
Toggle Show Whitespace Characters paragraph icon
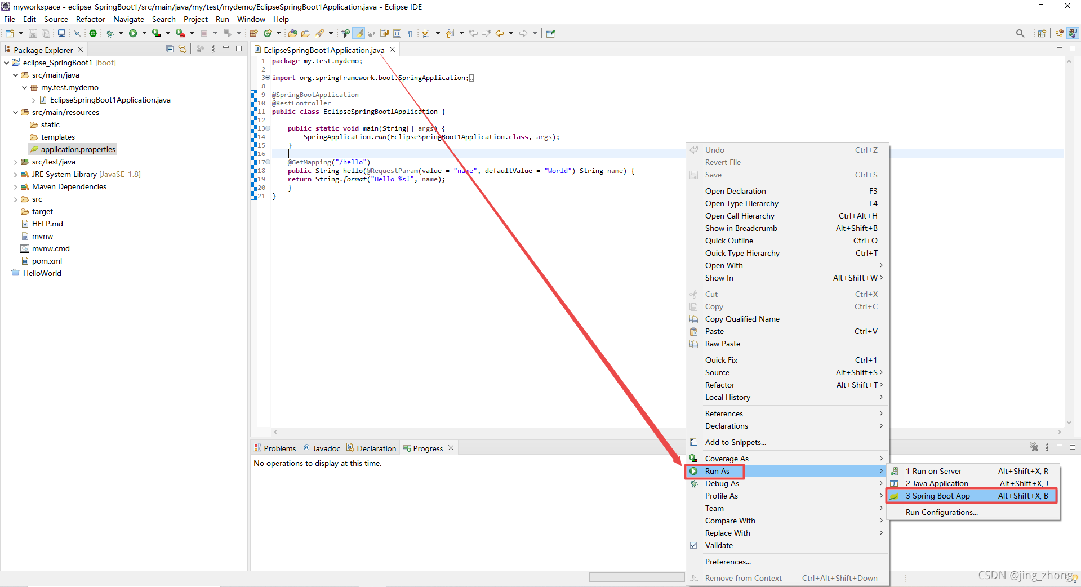coord(410,33)
